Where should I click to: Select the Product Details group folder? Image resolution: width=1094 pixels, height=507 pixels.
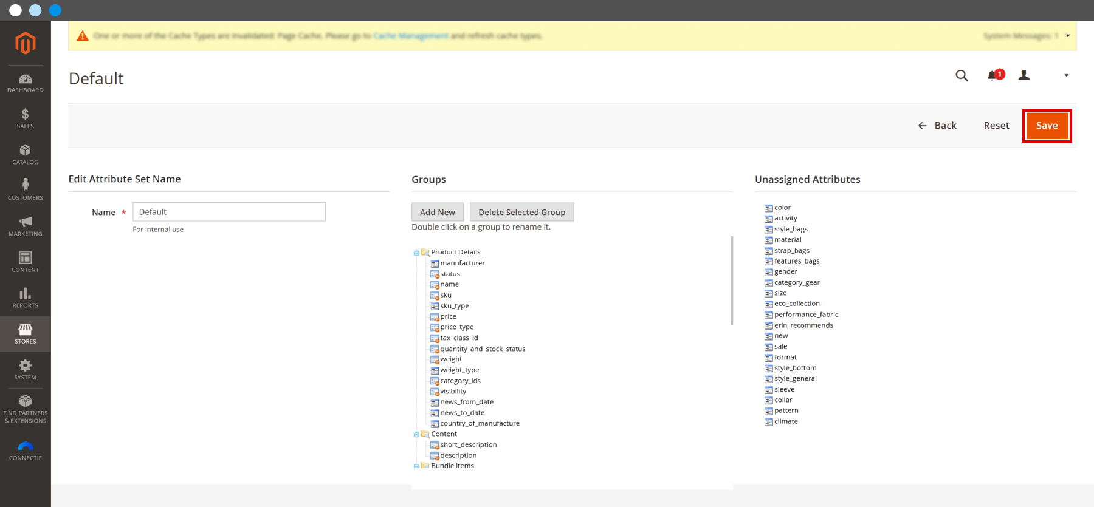click(456, 253)
